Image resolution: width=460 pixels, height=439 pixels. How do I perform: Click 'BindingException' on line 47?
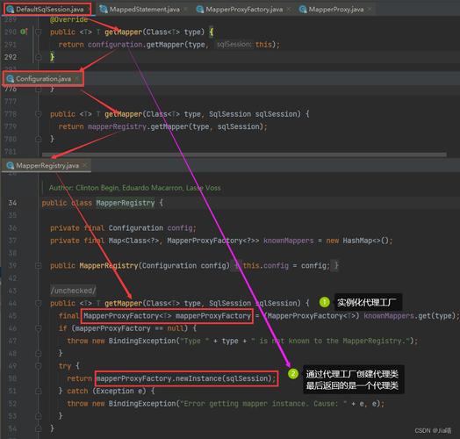click(x=142, y=341)
